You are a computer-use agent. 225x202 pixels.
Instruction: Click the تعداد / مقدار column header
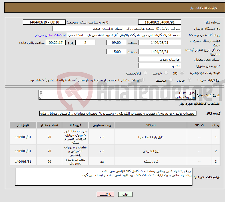pos(49,125)
